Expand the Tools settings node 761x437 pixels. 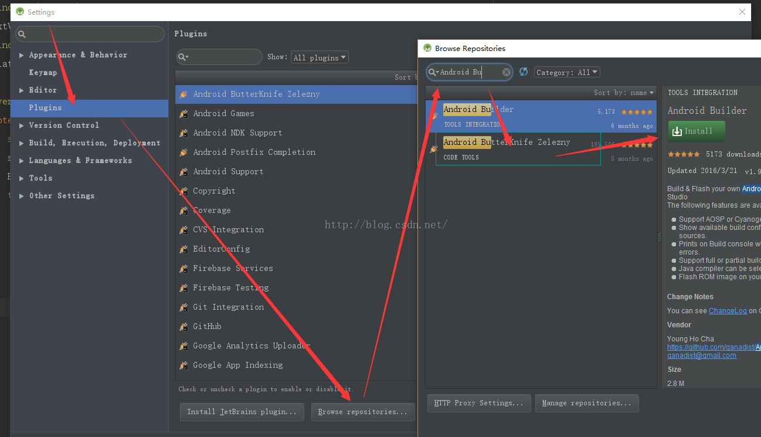pos(22,178)
